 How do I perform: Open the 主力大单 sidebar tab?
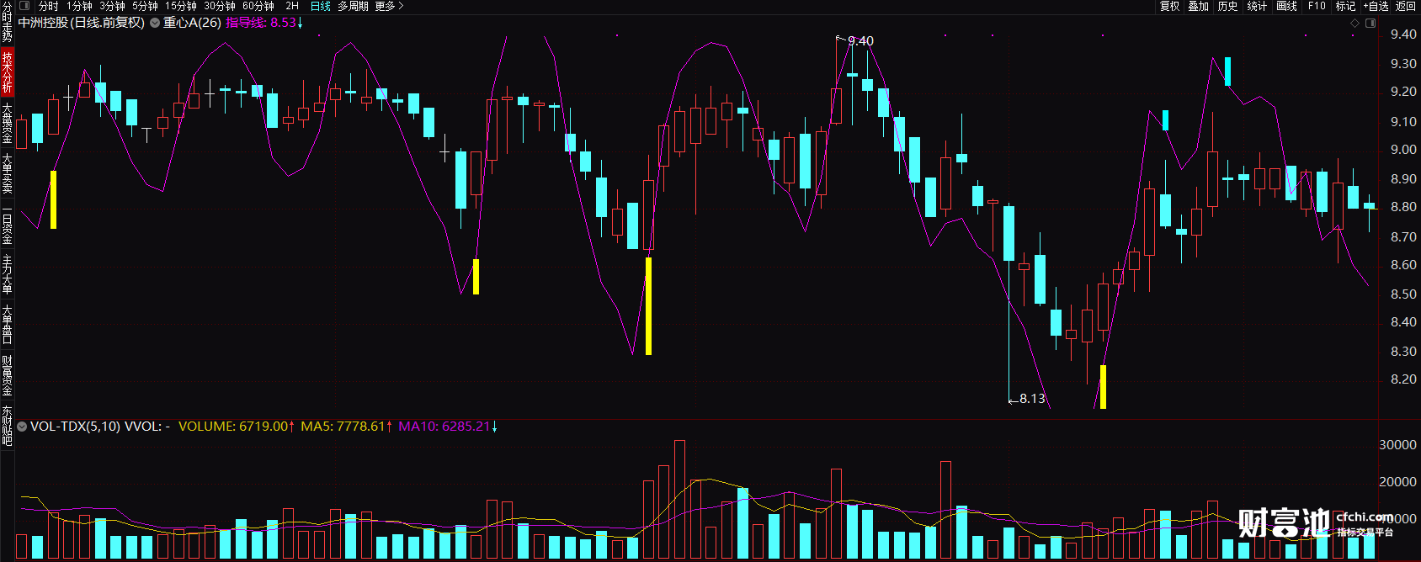(x=7, y=275)
